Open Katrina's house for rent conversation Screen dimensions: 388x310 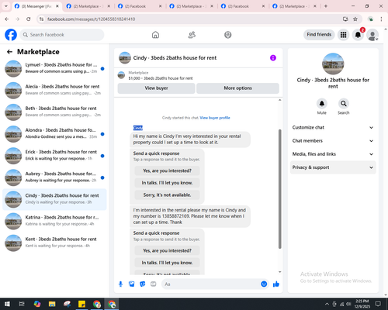pos(54,221)
